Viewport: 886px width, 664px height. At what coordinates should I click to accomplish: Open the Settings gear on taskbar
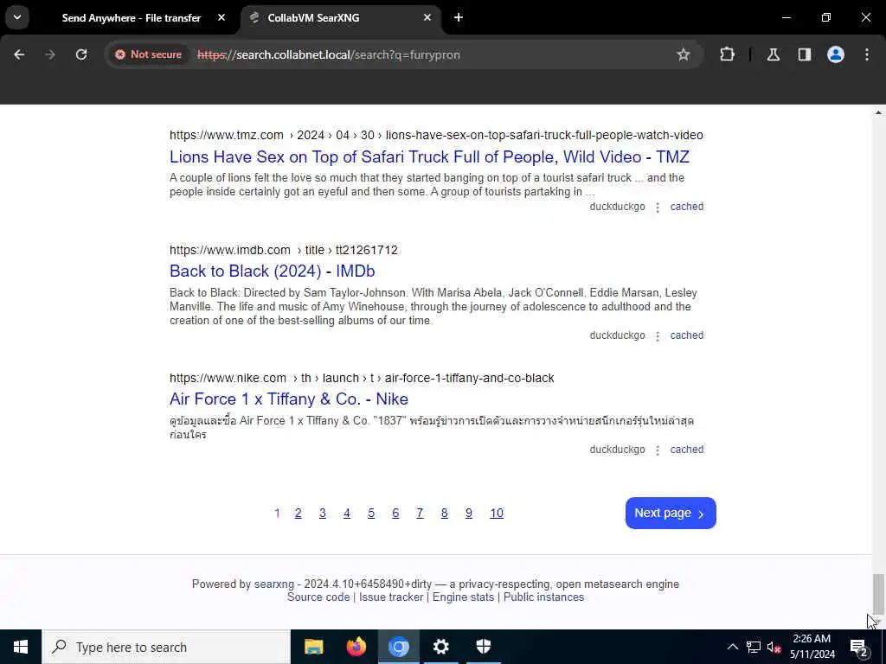pyautogui.click(x=440, y=647)
